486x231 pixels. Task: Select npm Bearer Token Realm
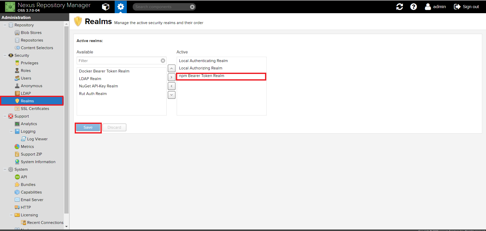[x=221, y=76]
